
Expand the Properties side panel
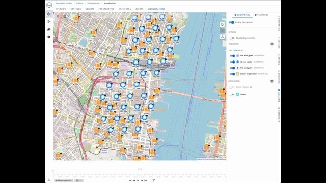279,23
